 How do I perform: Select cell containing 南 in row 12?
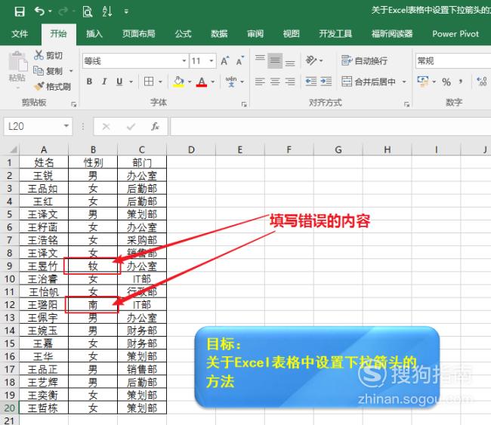click(93, 304)
